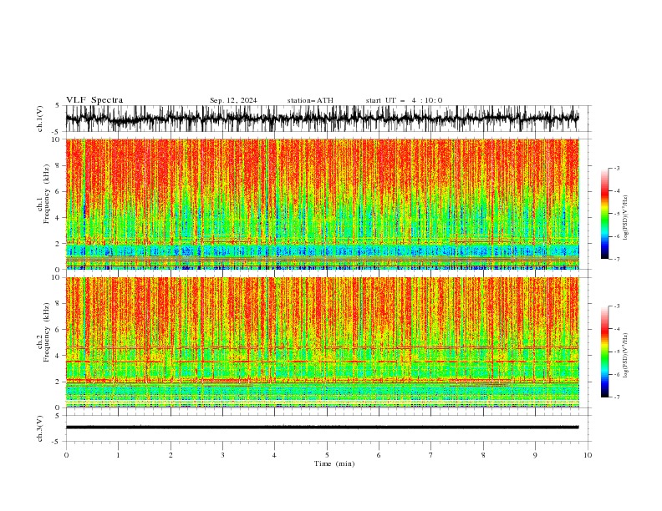Click the lower color scale bar
Screen dimensions: 662x511
605,352
